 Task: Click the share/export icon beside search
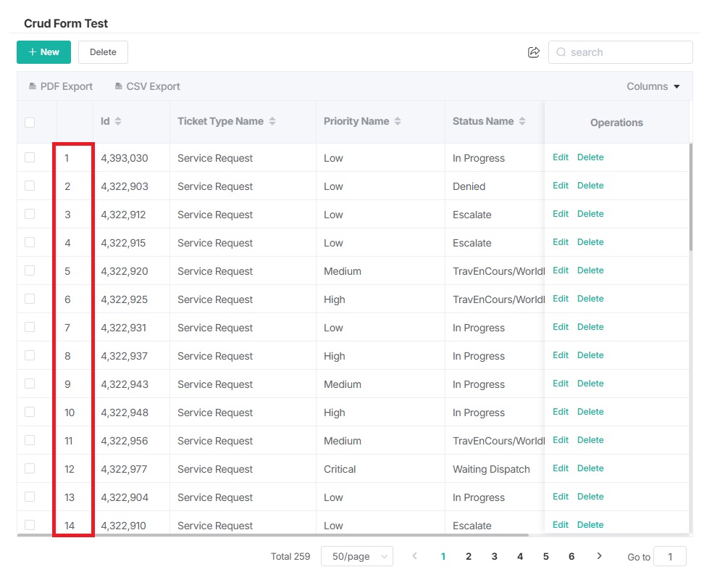coord(534,52)
